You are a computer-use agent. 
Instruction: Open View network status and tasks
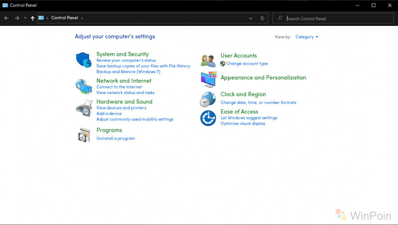point(125,93)
